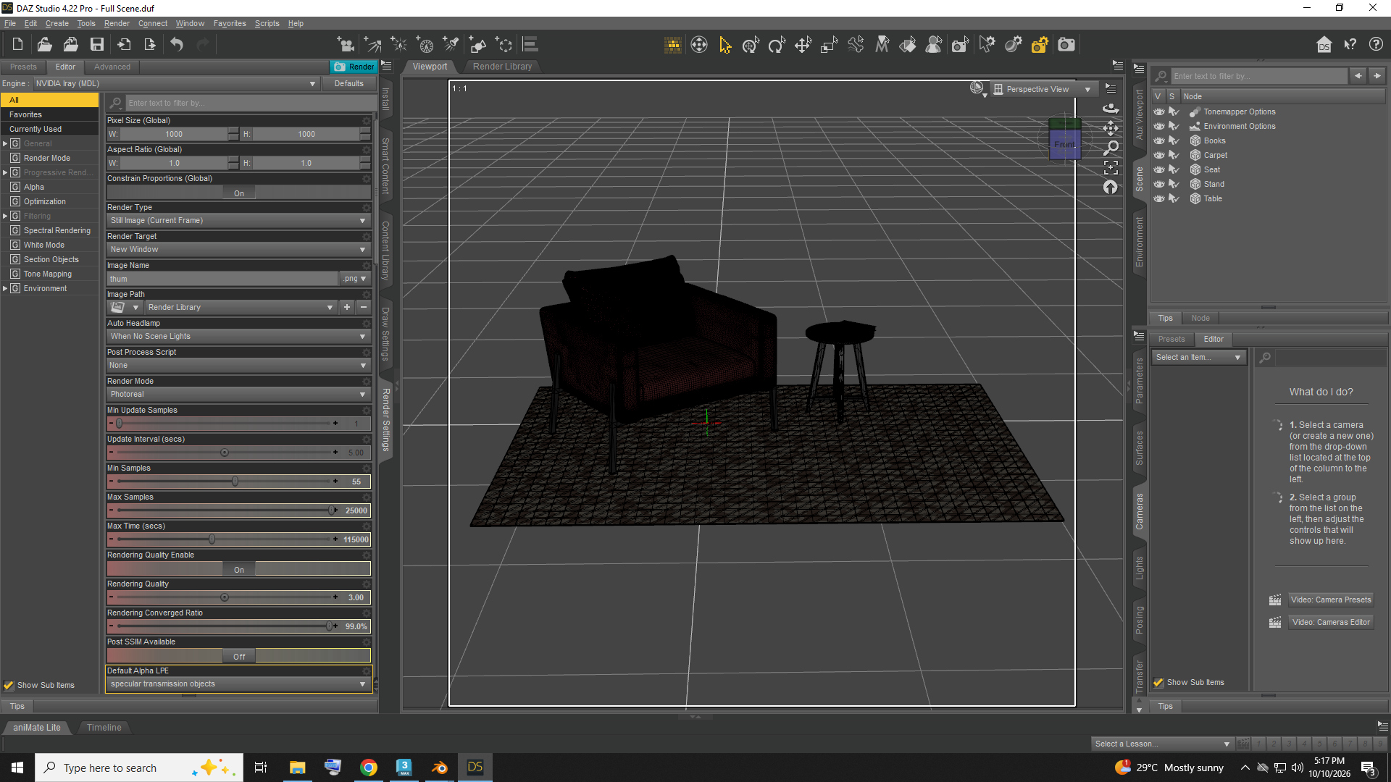Undo the last action
The height and width of the screenshot is (782, 1391).
pos(177,45)
